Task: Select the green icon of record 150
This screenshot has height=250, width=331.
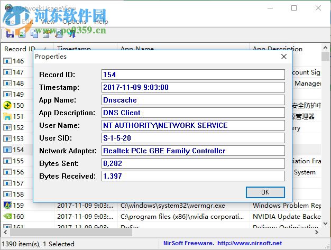Action: pyautogui.click(x=7, y=106)
